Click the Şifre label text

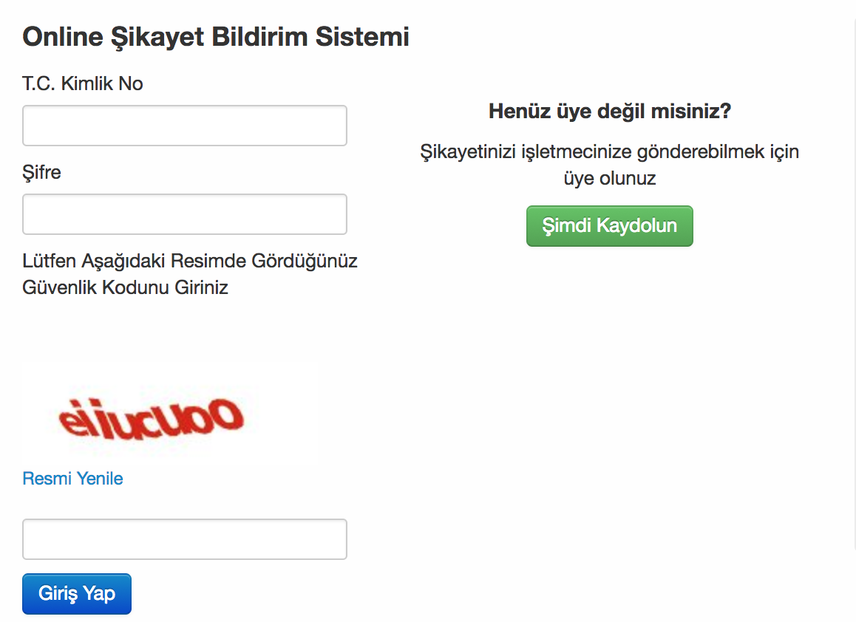pos(41,172)
